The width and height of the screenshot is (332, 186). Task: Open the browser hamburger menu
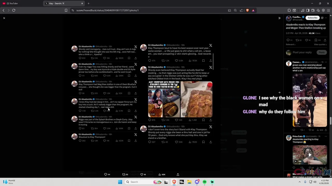coord(329,10)
